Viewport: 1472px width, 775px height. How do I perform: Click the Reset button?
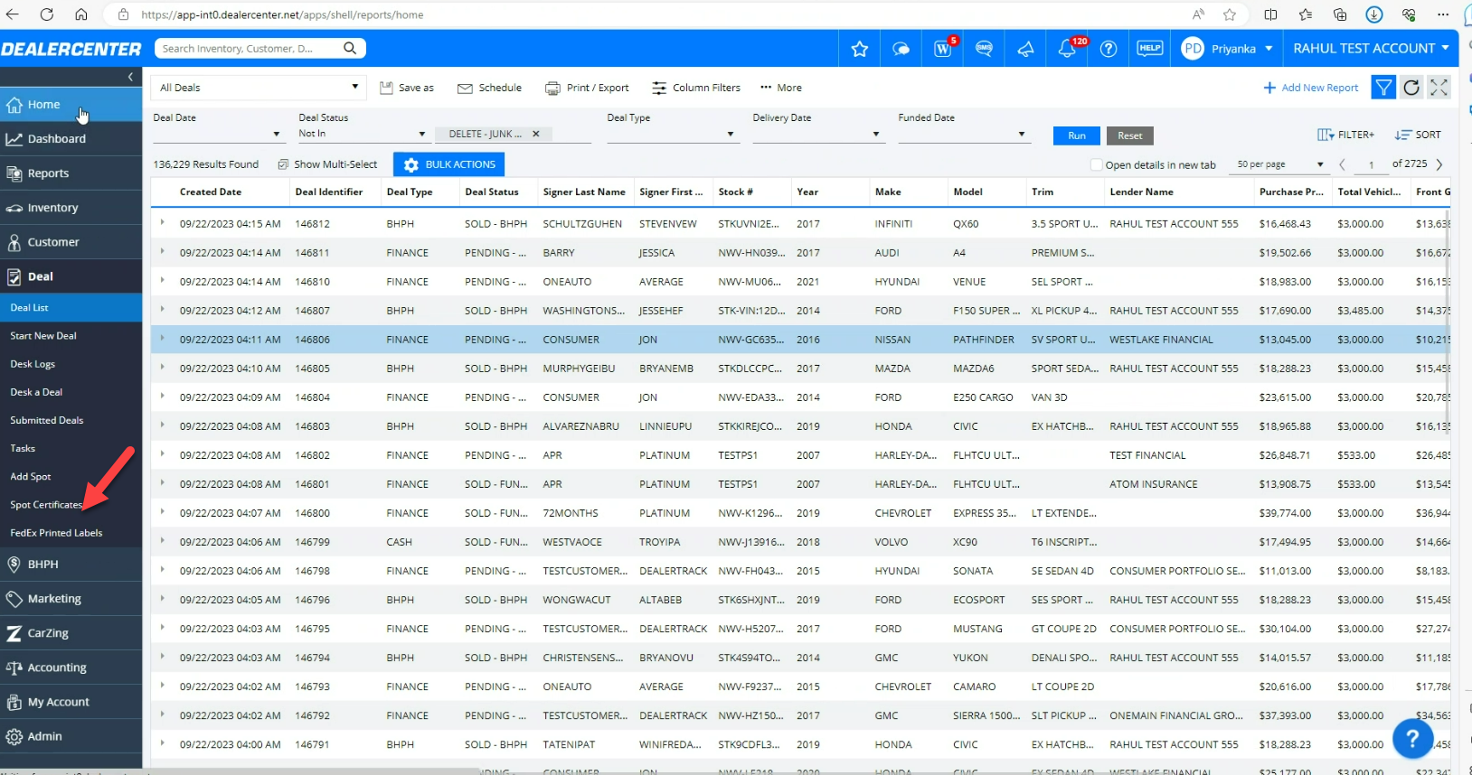coord(1129,135)
